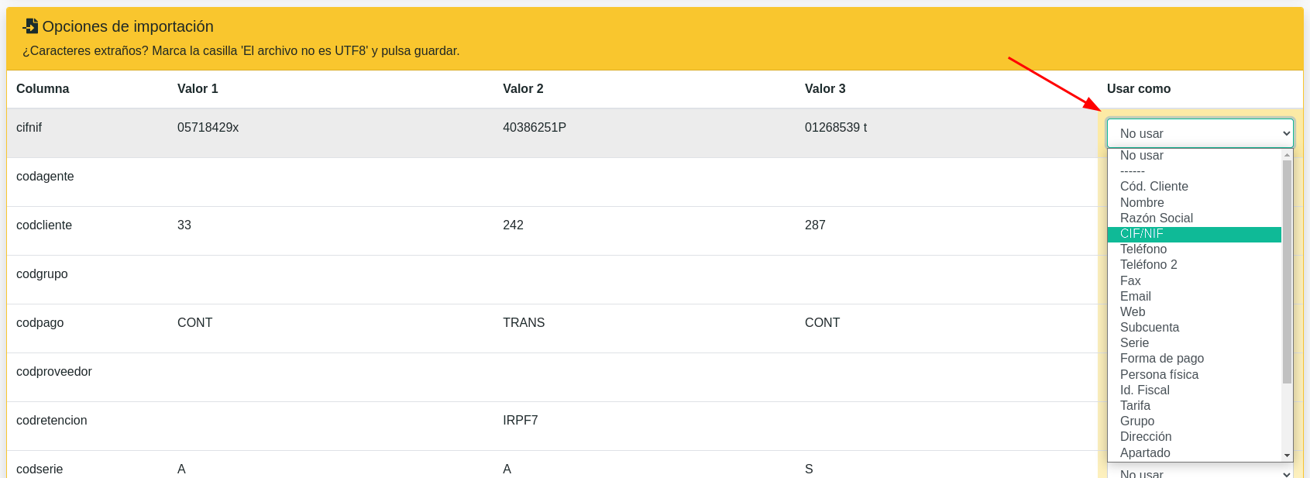The height and width of the screenshot is (478, 1310).
Task: Pick 'Razón Social' option
Action: click(x=1195, y=218)
